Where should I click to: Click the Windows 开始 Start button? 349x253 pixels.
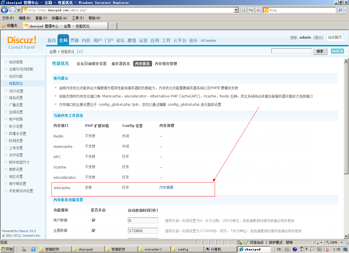[7, 249]
